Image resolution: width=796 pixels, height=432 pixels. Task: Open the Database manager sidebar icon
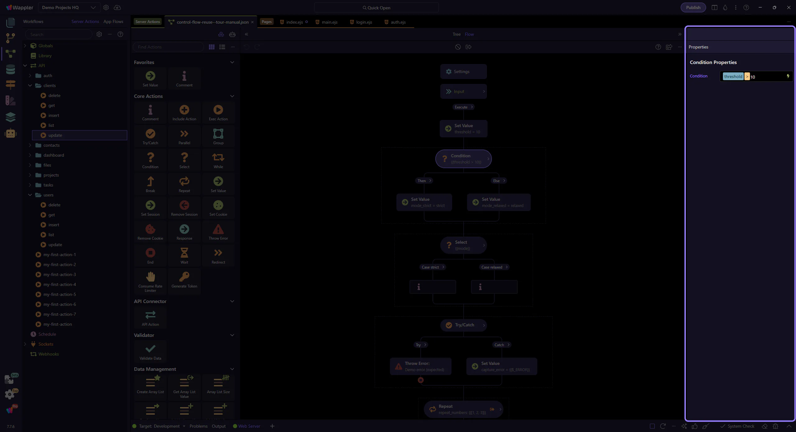11,69
